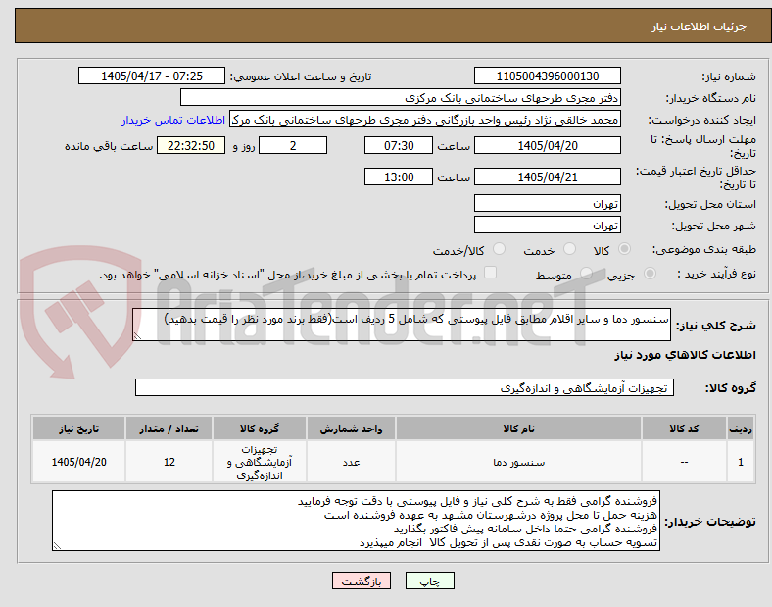Viewport: 772px width, 607px height.
Task: Select the کالا radio button
Action: [624, 249]
